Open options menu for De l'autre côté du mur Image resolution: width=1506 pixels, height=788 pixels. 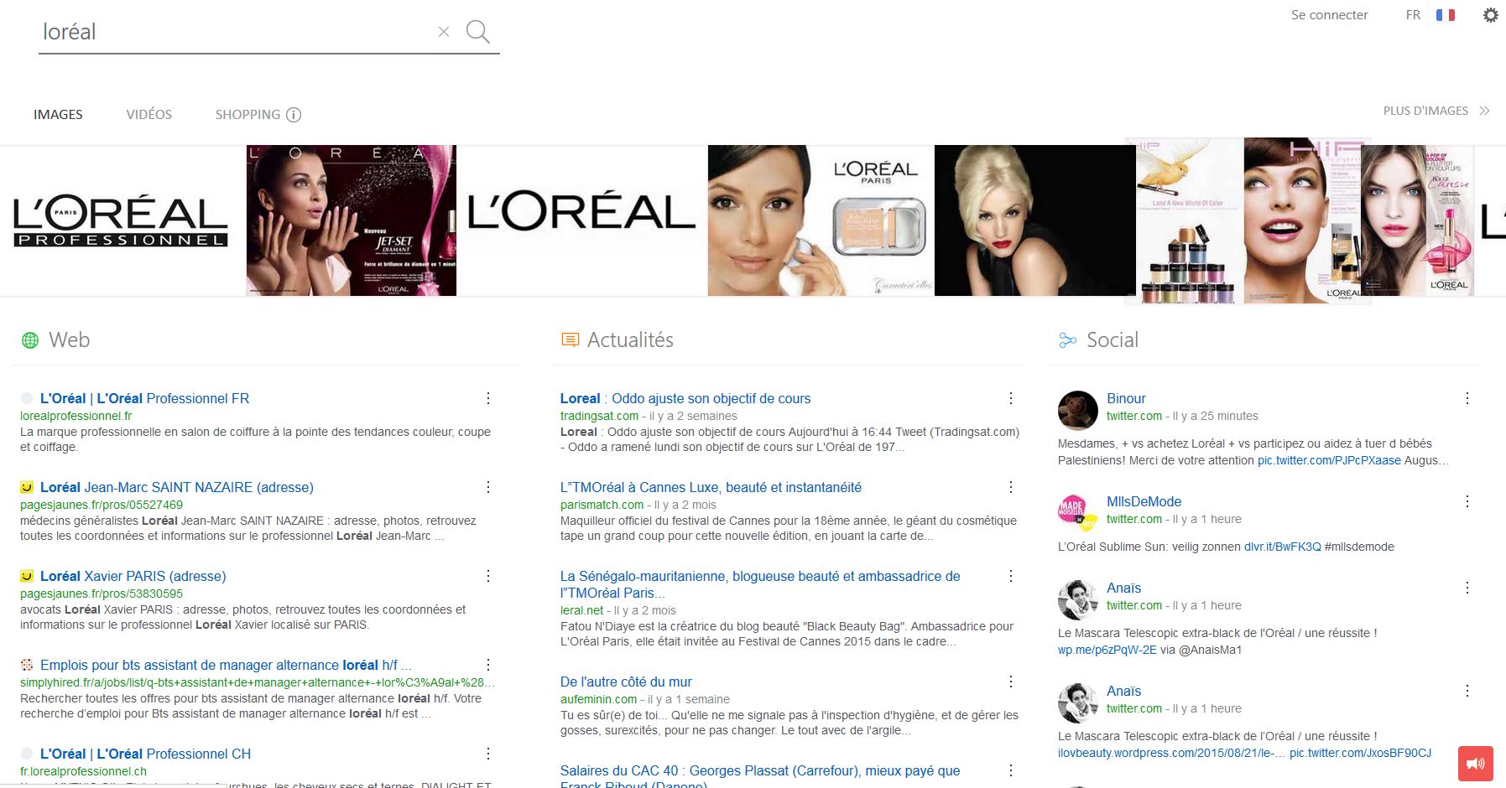[1011, 682]
